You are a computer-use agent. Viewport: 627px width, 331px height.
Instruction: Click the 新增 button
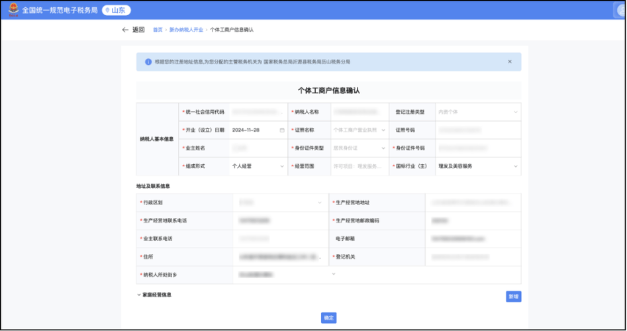pyautogui.click(x=513, y=297)
